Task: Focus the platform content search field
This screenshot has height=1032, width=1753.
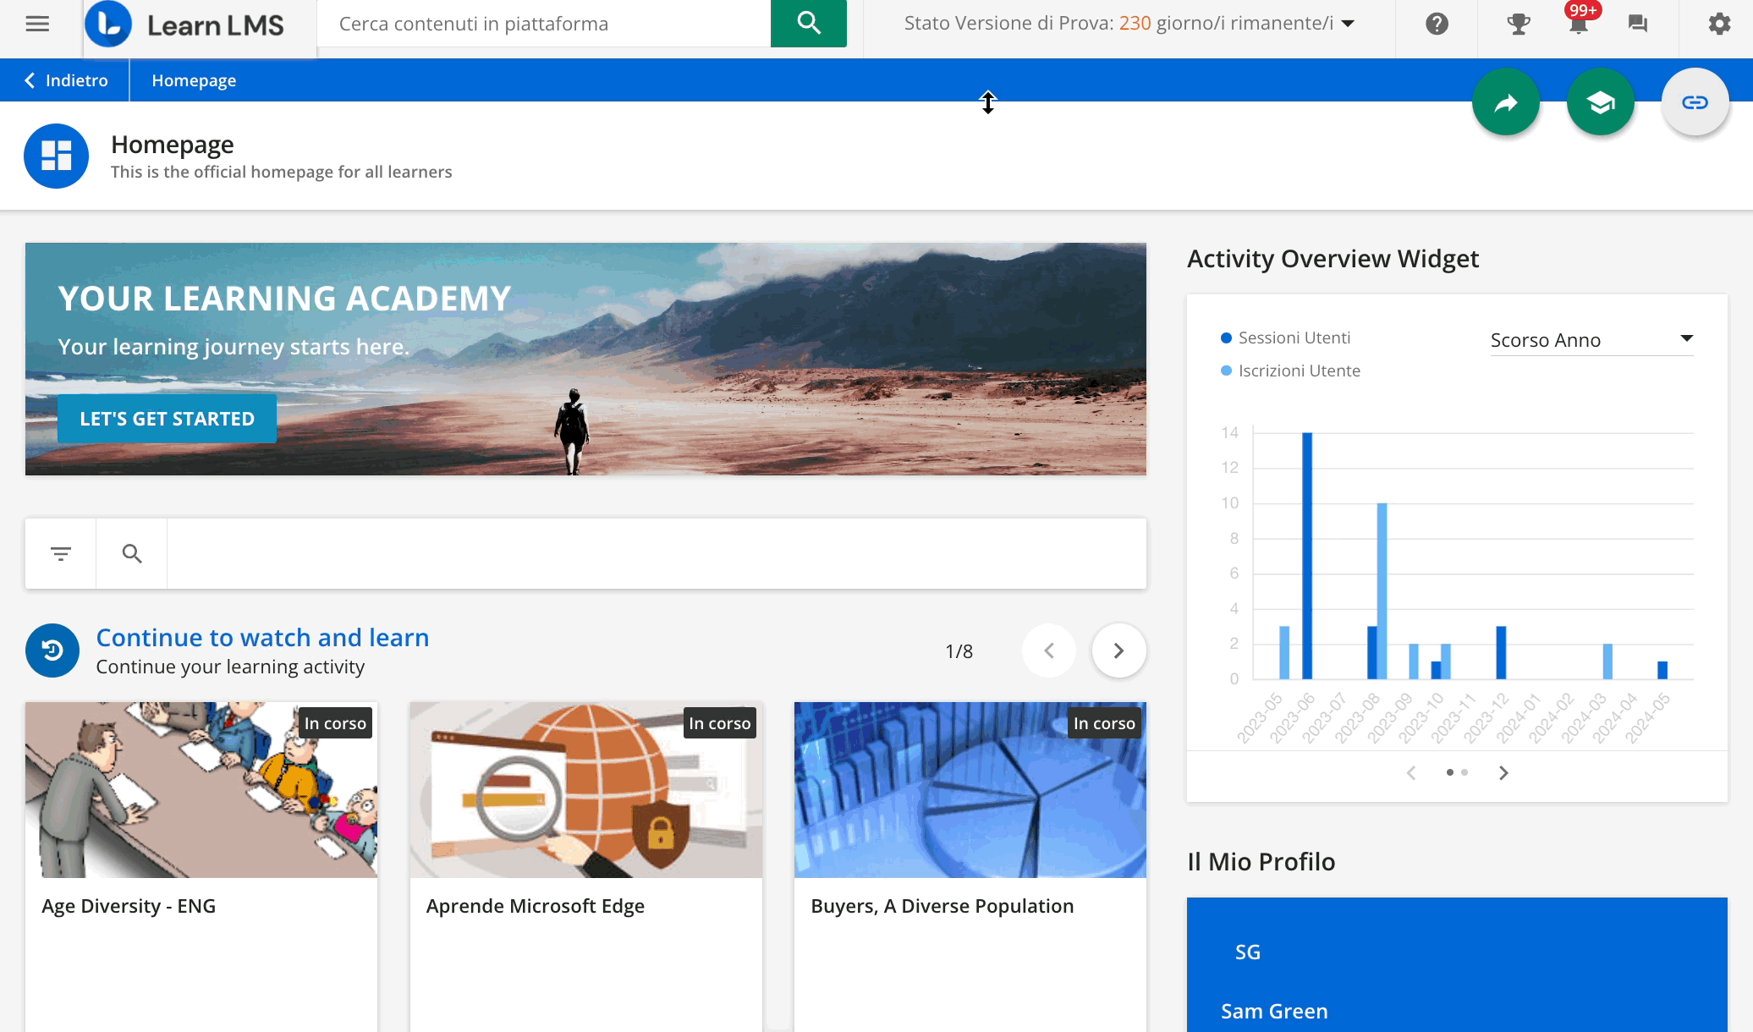Action: pos(544,24)
